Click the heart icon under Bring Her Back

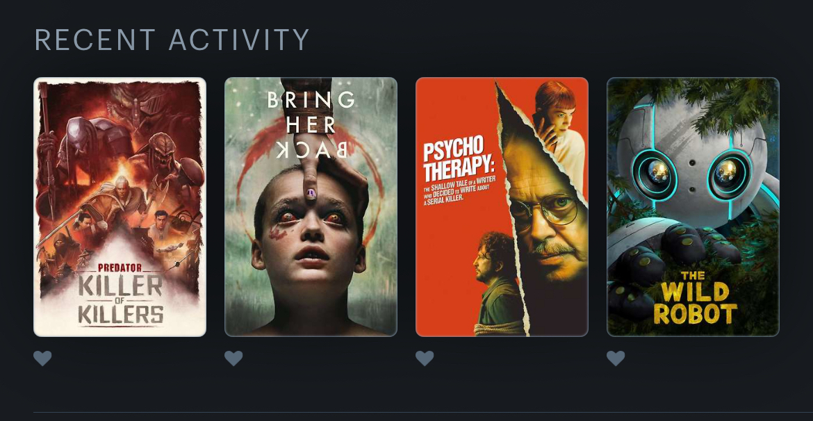click(x=233, y=358)
